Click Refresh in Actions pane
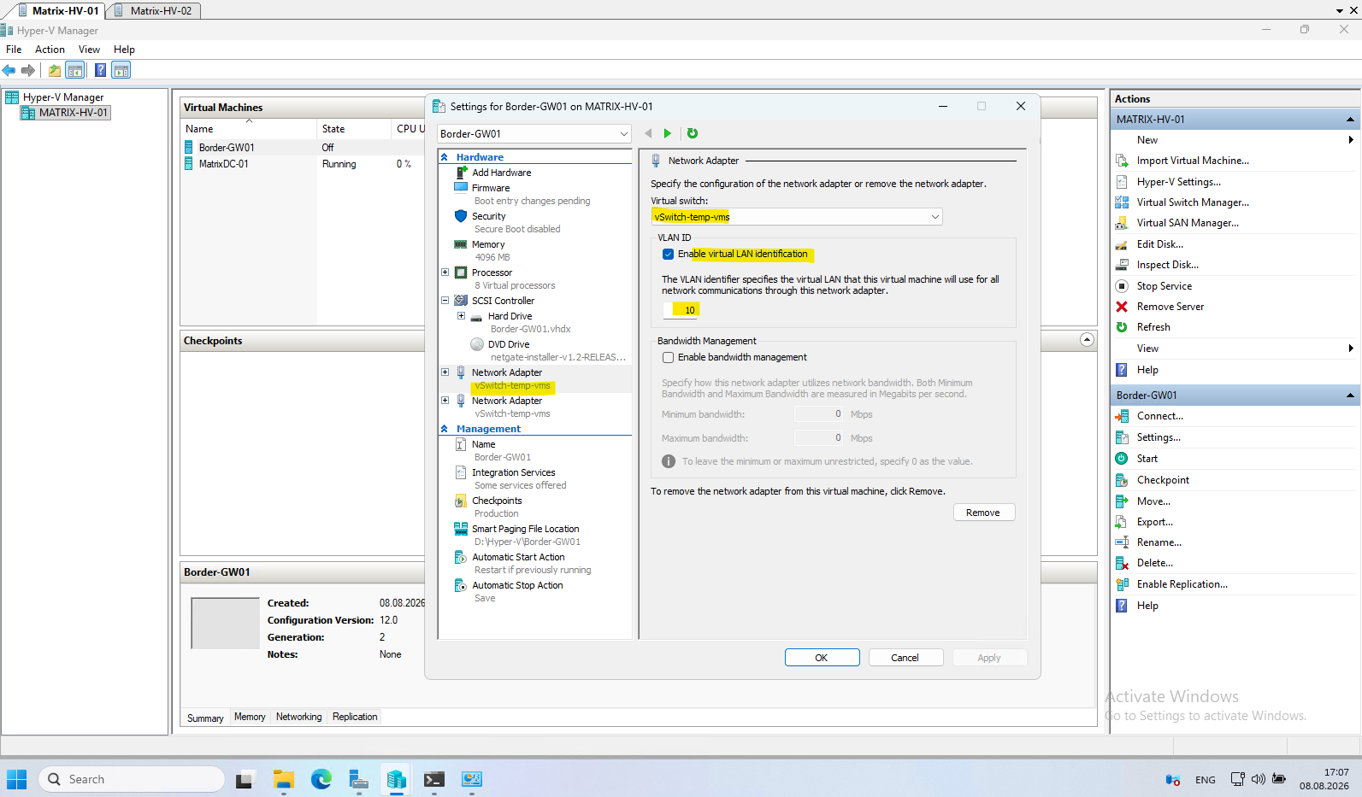Screen dimensions: 1362x797 (x=1153, y=327)
